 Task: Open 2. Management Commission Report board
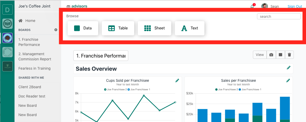click(35, 56)
